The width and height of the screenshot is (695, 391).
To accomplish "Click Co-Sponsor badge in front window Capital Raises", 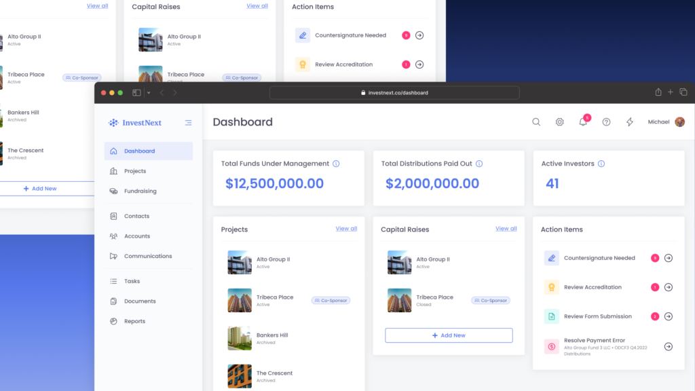I will [491, 301].
